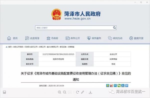Click the circular icon beside 数据开放
150x98 pixels.
click(131, 38)
